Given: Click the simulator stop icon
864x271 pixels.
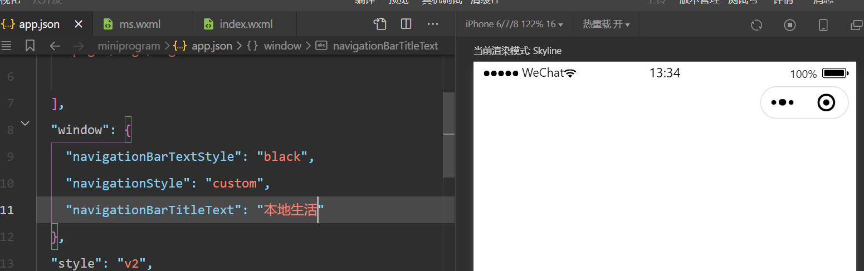Looking at the screenshot, I should coord(790,24).
